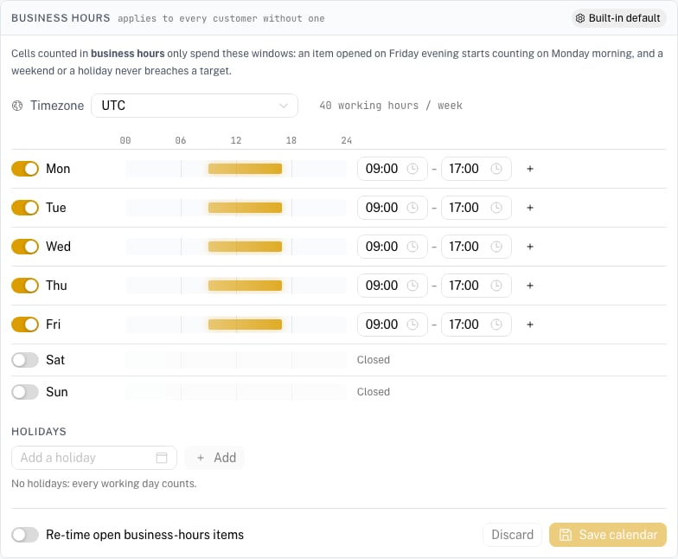678x559 pixels.
Task: Click Friday's yellow working-hours timeline bar
Action: pyautogui.click(x=246, y=324)
